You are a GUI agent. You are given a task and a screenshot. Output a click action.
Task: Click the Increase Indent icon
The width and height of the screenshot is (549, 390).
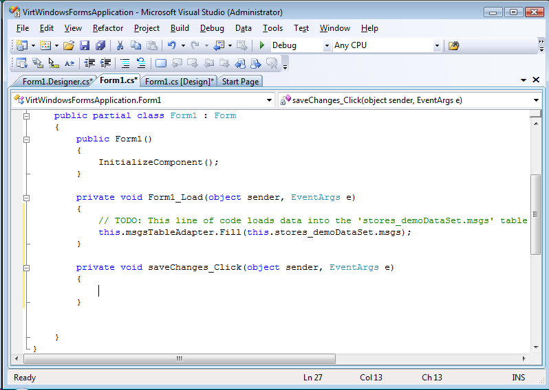106,63
